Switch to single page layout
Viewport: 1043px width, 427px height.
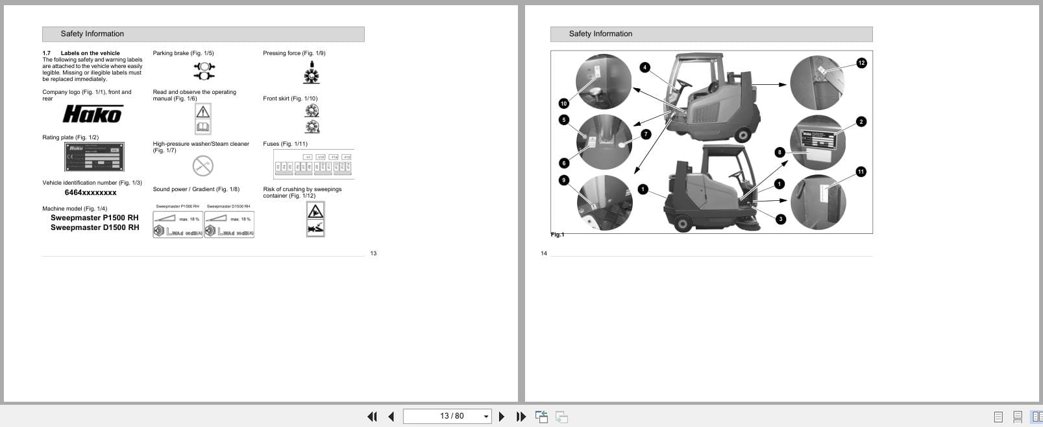pyautogui.click(x=998, y=417)
